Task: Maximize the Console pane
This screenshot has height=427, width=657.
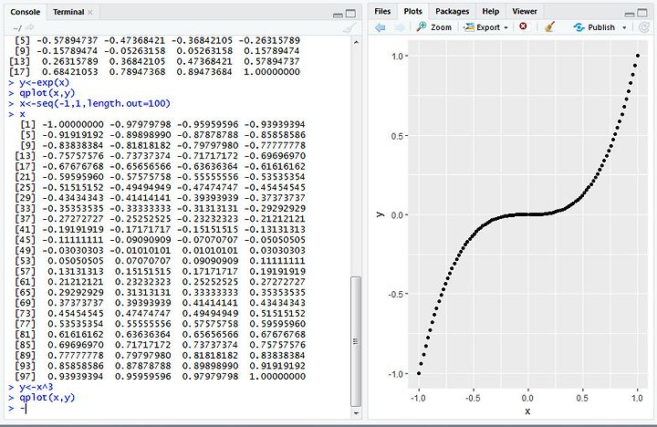Action: 350,14
